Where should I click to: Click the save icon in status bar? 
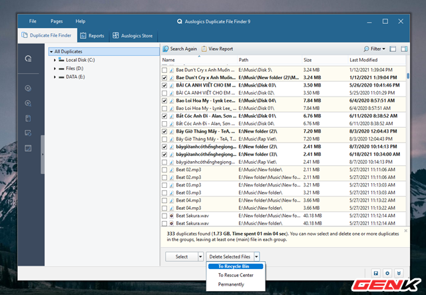point(375,273)
